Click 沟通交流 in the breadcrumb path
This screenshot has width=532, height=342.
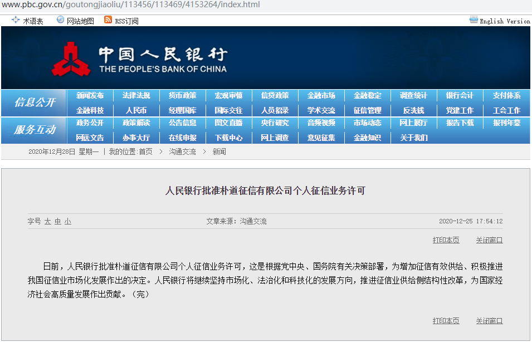(183, 152)
